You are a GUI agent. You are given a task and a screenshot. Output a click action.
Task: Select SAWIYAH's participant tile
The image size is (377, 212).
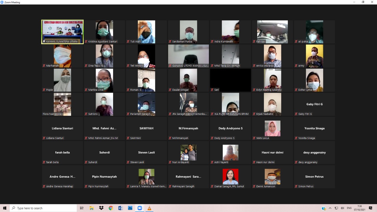pos(146,128)
